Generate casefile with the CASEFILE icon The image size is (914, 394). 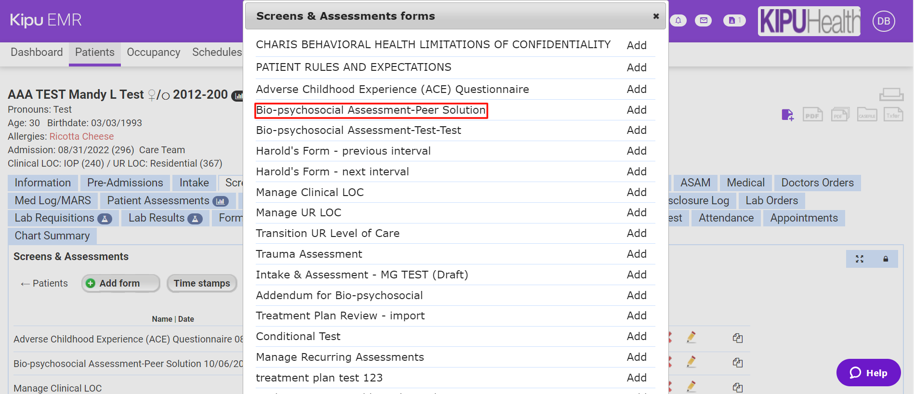(x=867, y=115)
